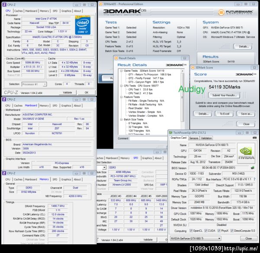Click the Core Speed value 5099.86 MHz
The height and width of the screenshot is (253, 260).
coord(32,63)
